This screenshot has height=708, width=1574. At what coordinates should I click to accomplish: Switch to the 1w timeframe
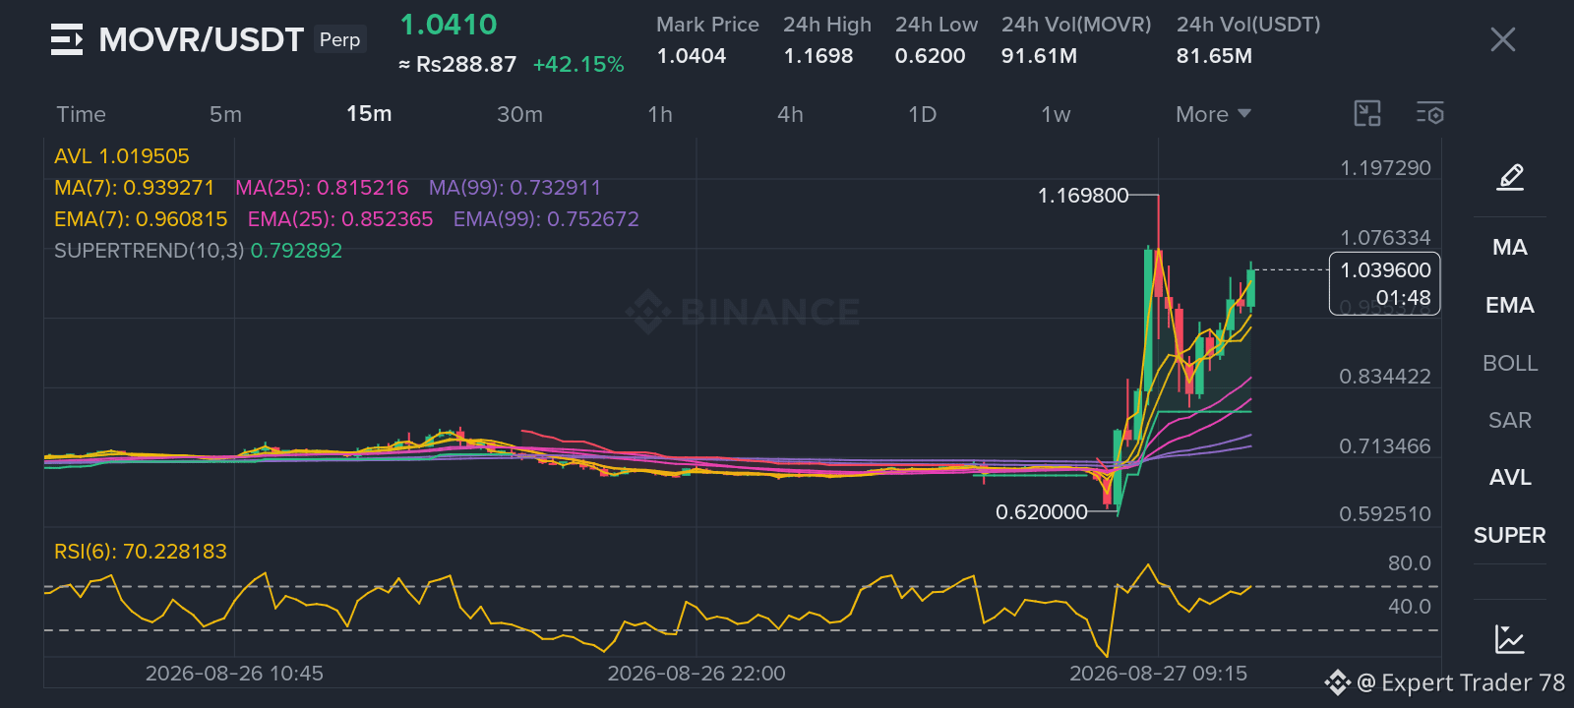coord(1056,114)
